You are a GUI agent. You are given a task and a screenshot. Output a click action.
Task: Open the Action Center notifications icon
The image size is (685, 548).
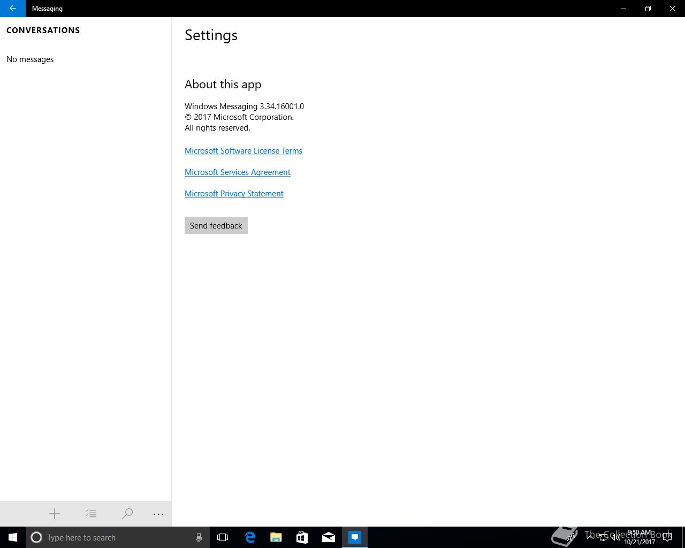pos(667,537)
